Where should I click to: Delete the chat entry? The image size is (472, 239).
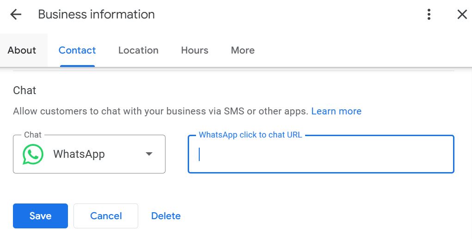166,216
